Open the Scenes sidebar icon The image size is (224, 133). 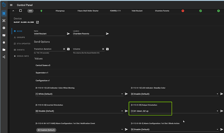pyautogui.click(x=4, y=35)
